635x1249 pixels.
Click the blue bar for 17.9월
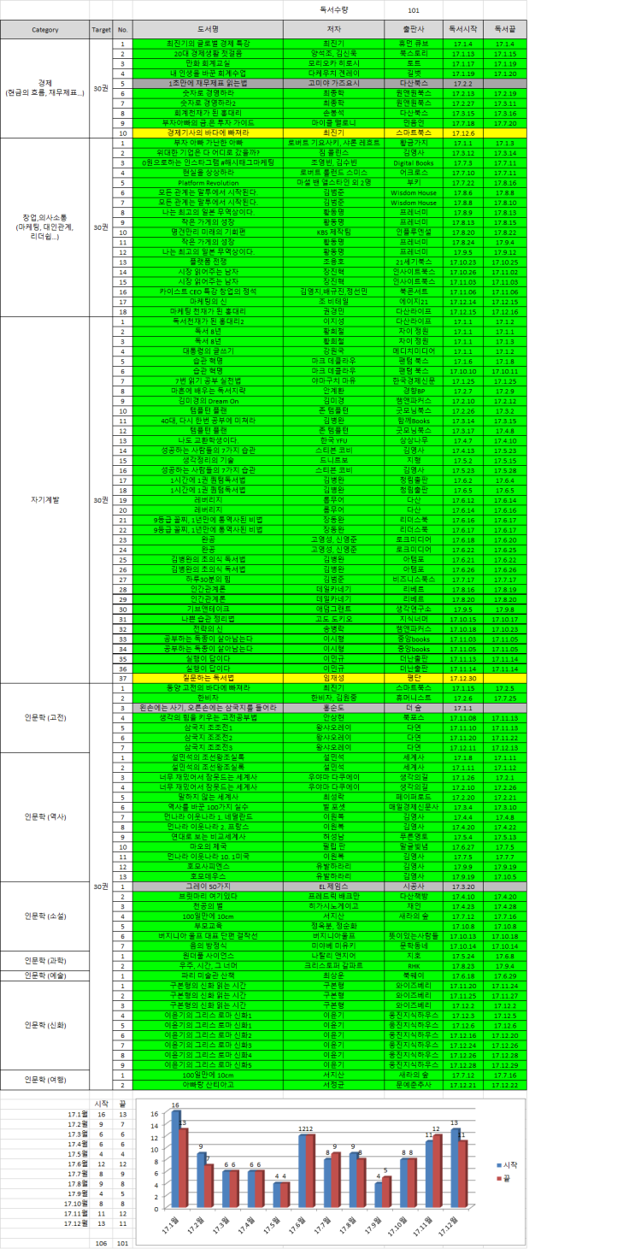click(x=379, y=1196)
